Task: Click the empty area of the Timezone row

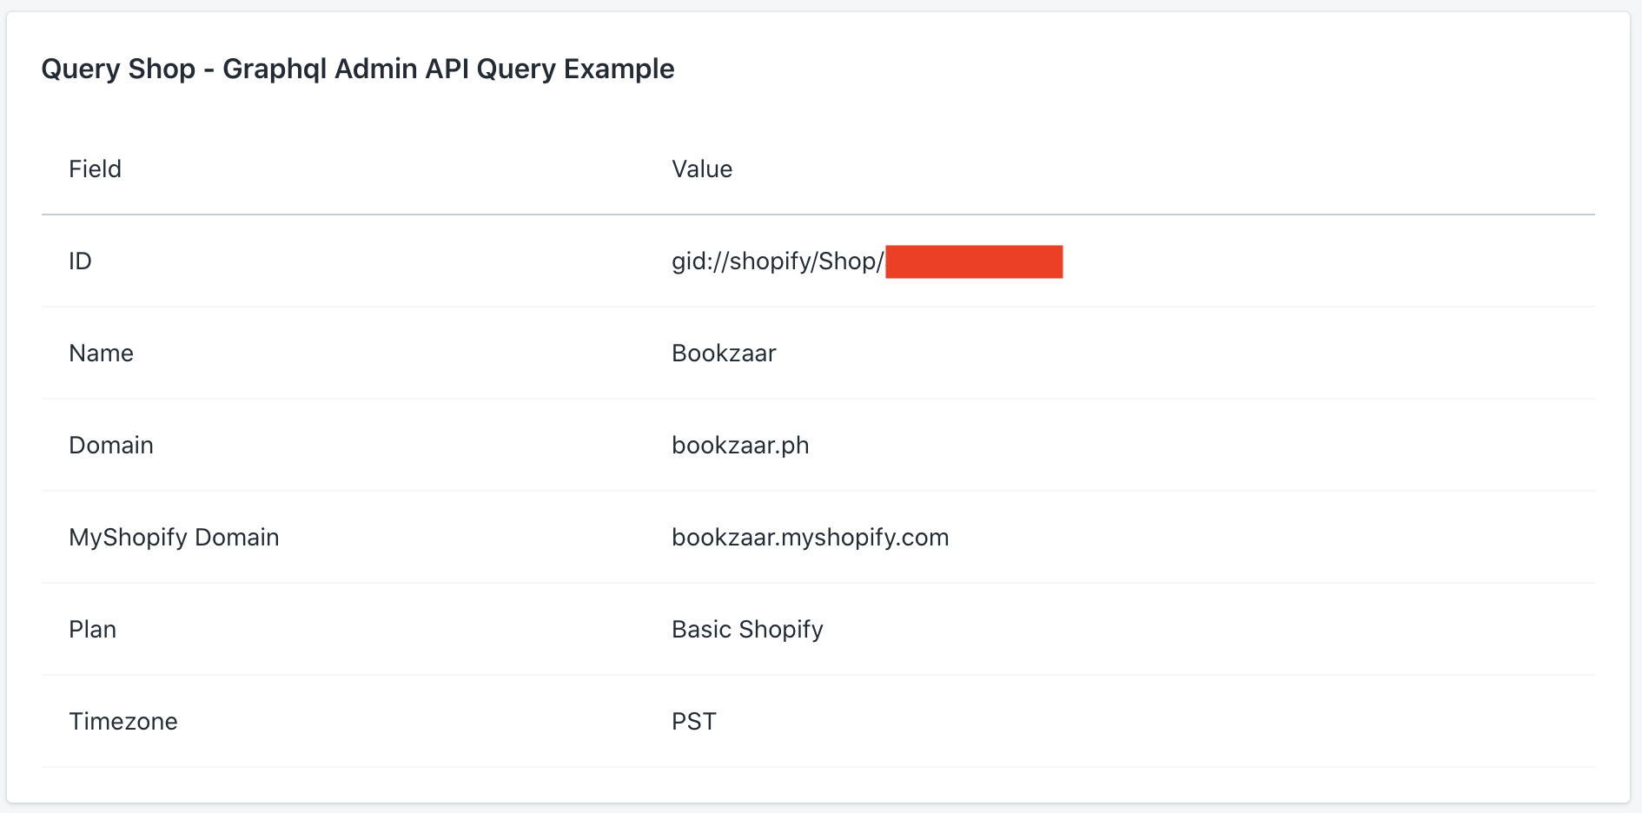Action: pos(1155,721)
